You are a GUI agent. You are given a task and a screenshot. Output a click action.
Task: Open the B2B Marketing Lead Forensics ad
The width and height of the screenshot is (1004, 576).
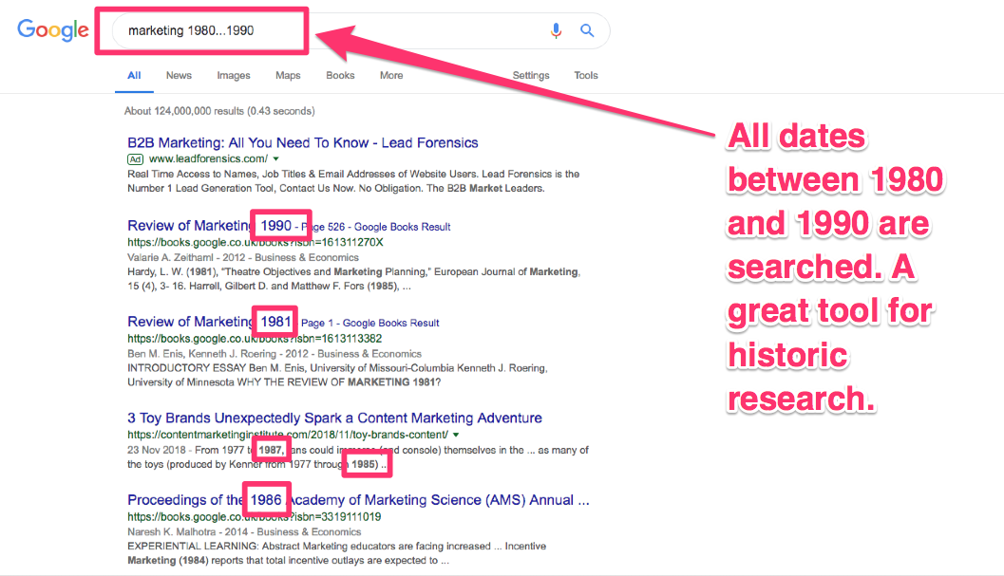pos(303,142)
